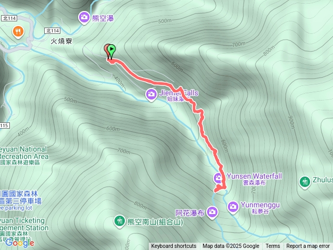Viewport: 333px width, 250px height.
Task: Click the 熊空瀑 camera marker icon
Action: tap(84, 17)
